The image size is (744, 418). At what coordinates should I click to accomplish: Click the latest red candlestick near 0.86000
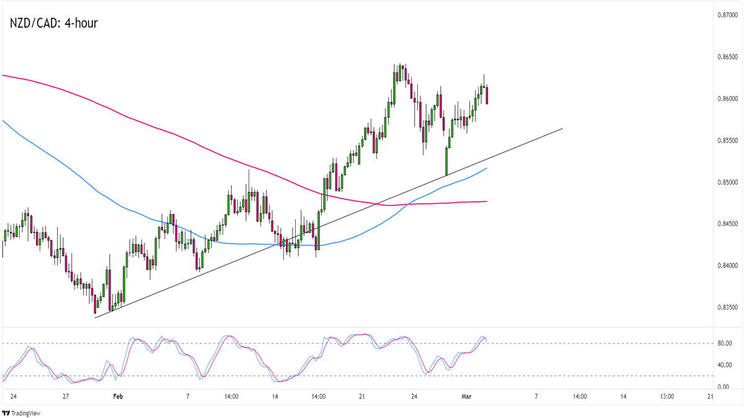click(487, 95)
